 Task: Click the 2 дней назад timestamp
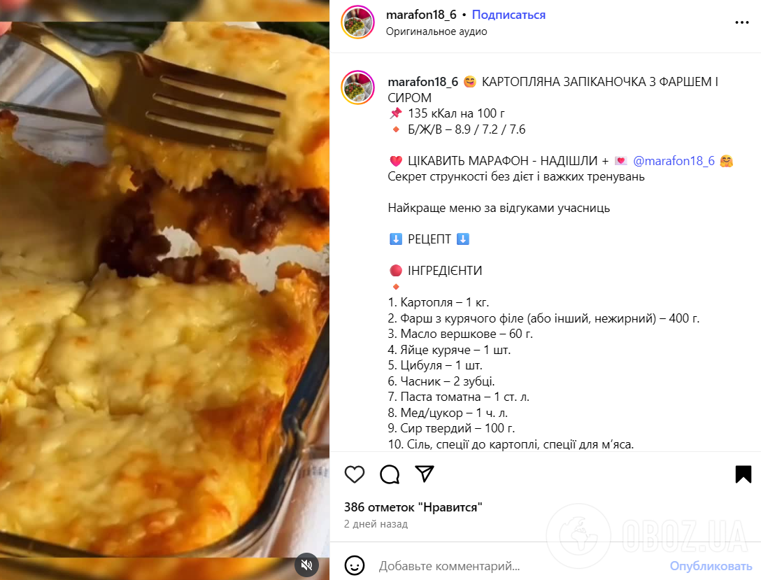pos(376,524)
